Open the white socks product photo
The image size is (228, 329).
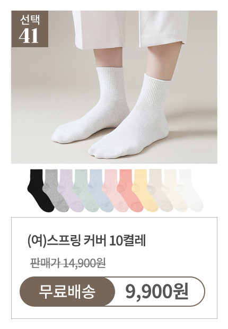114,87
